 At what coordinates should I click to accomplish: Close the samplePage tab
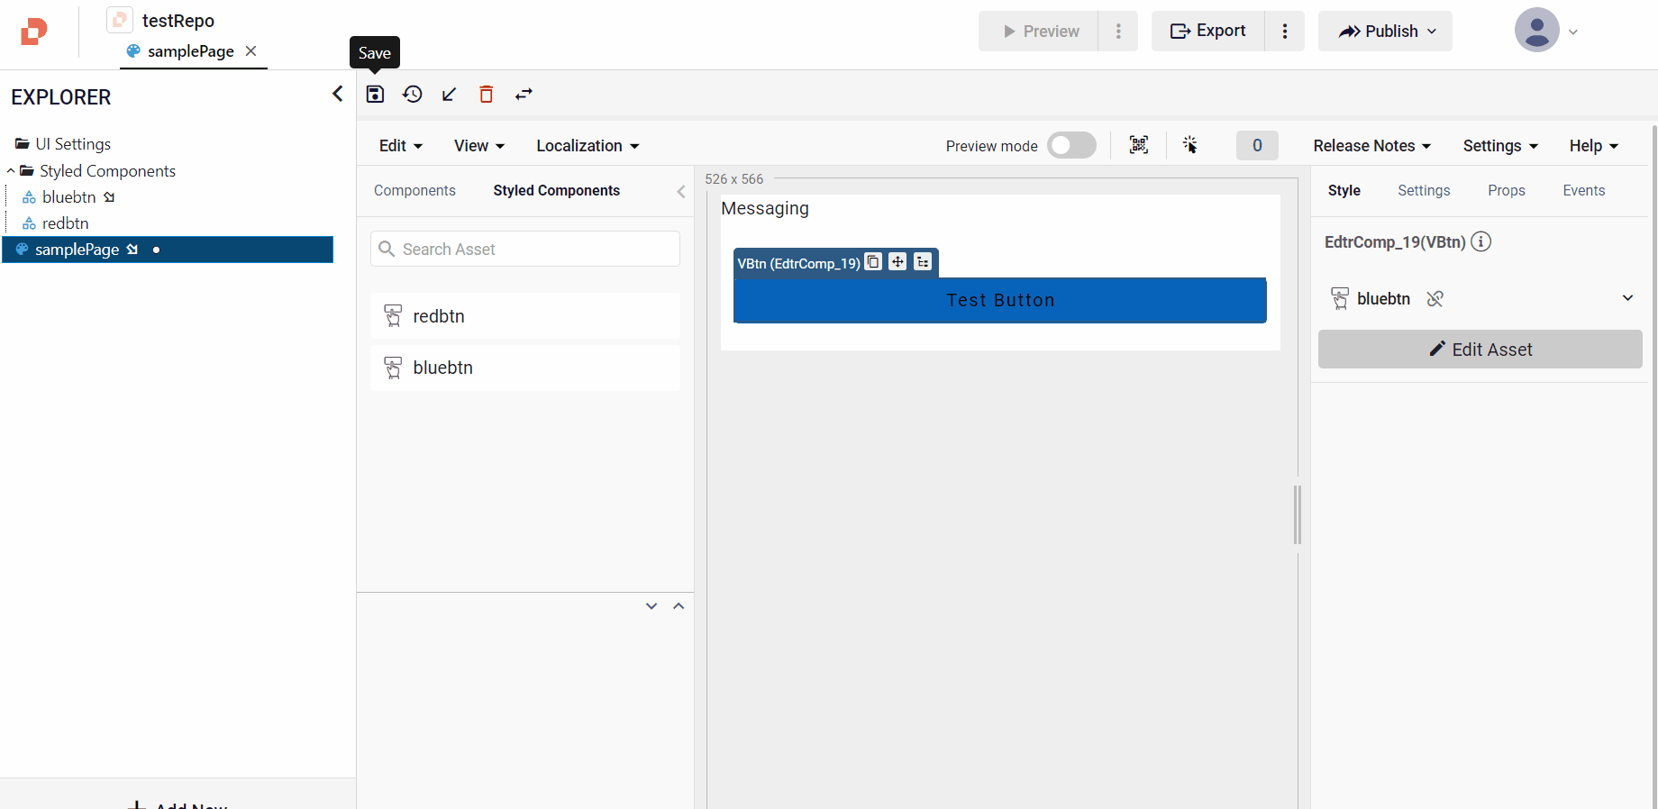point(251,51)
